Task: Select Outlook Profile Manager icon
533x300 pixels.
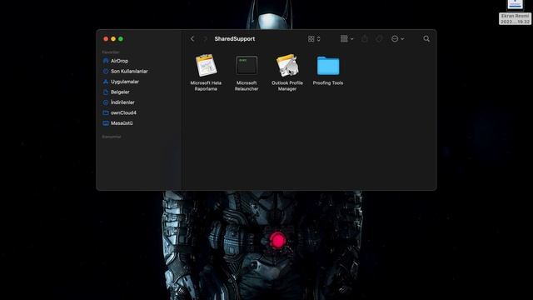Action: tap(287, 65)
